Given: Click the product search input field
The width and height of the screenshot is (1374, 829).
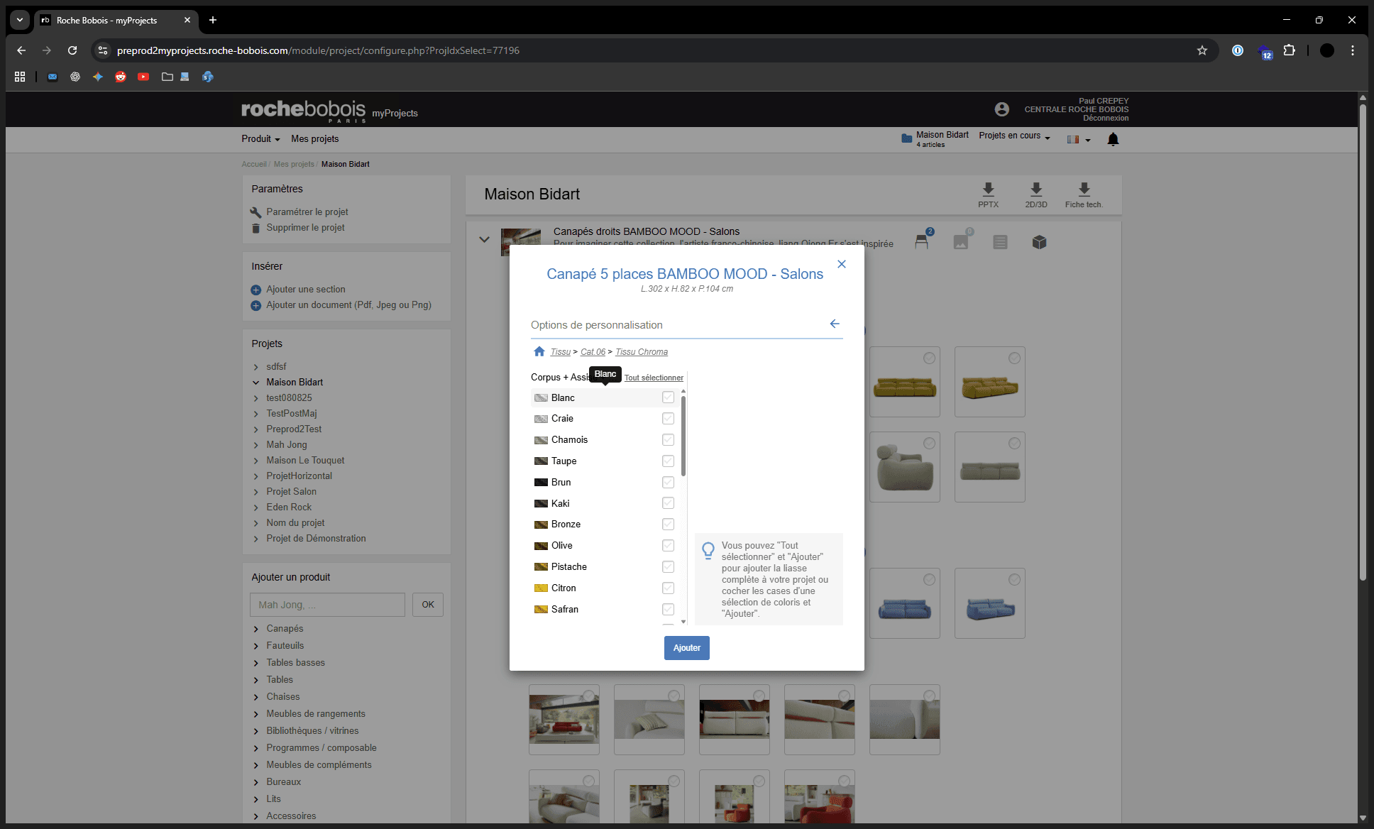Looking at the screenshot, I should [327, 605].
